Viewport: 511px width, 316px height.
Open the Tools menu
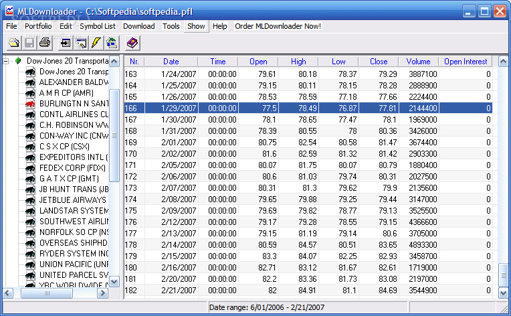(x=171, y=26)
